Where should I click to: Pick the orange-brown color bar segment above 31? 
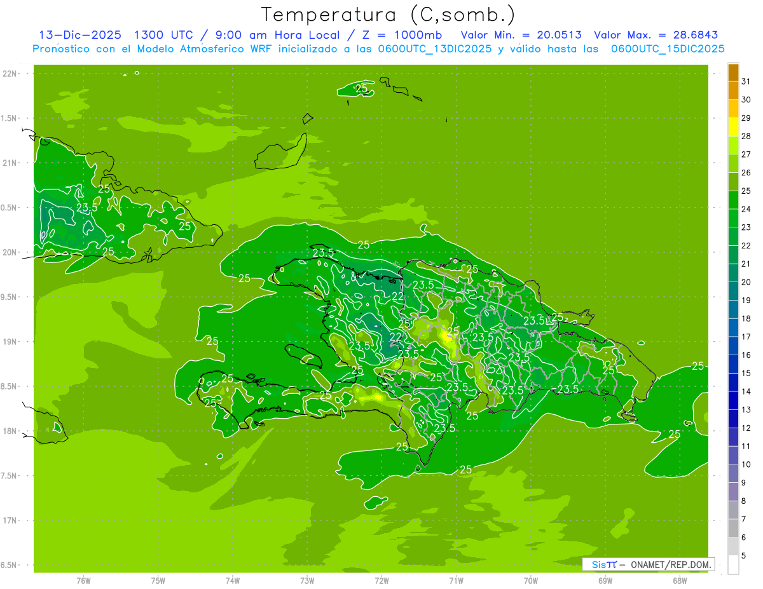[733, 72]
